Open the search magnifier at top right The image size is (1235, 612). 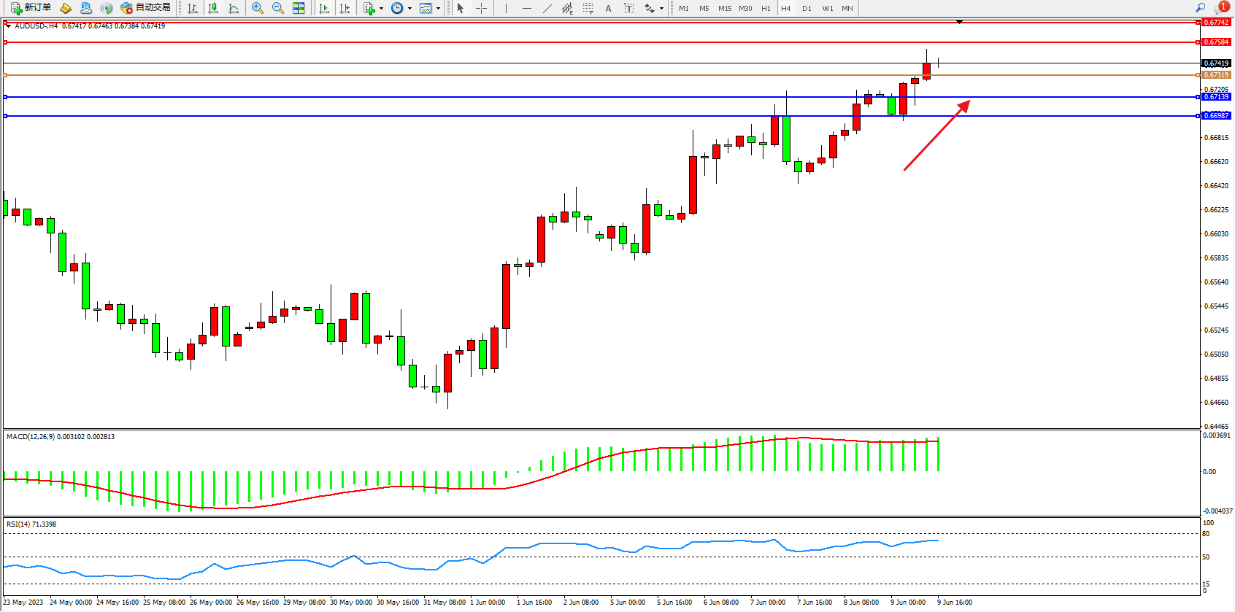click(1200, 8)
